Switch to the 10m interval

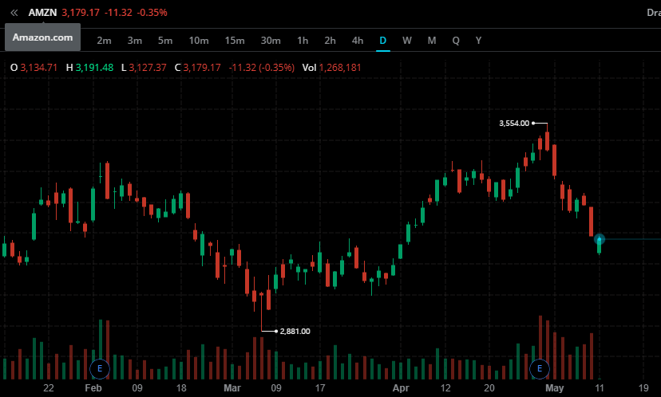point(199,41)
